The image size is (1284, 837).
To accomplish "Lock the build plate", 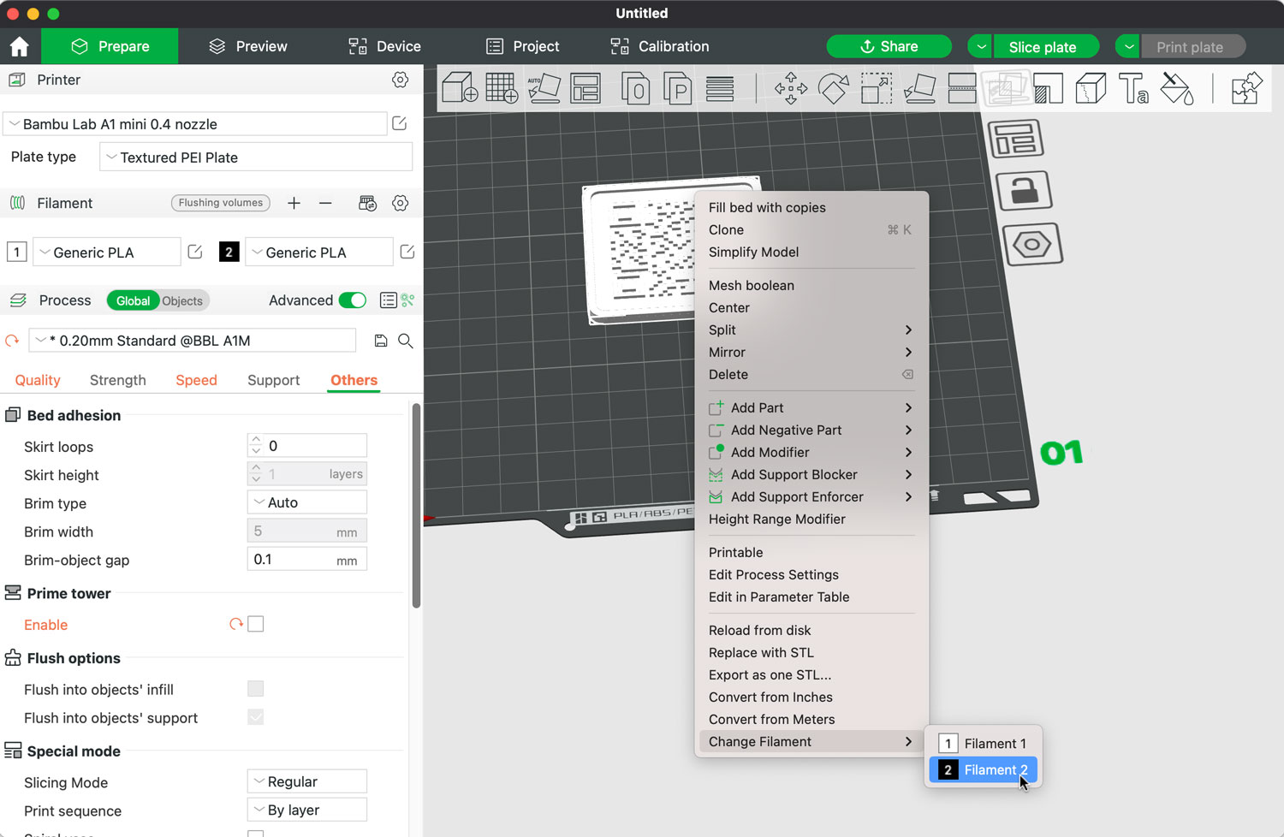I will coord(1025,190).
